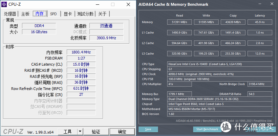Click the command rate 2T value
The width and height of the screenshot is (278, 136).
[81, 94]
